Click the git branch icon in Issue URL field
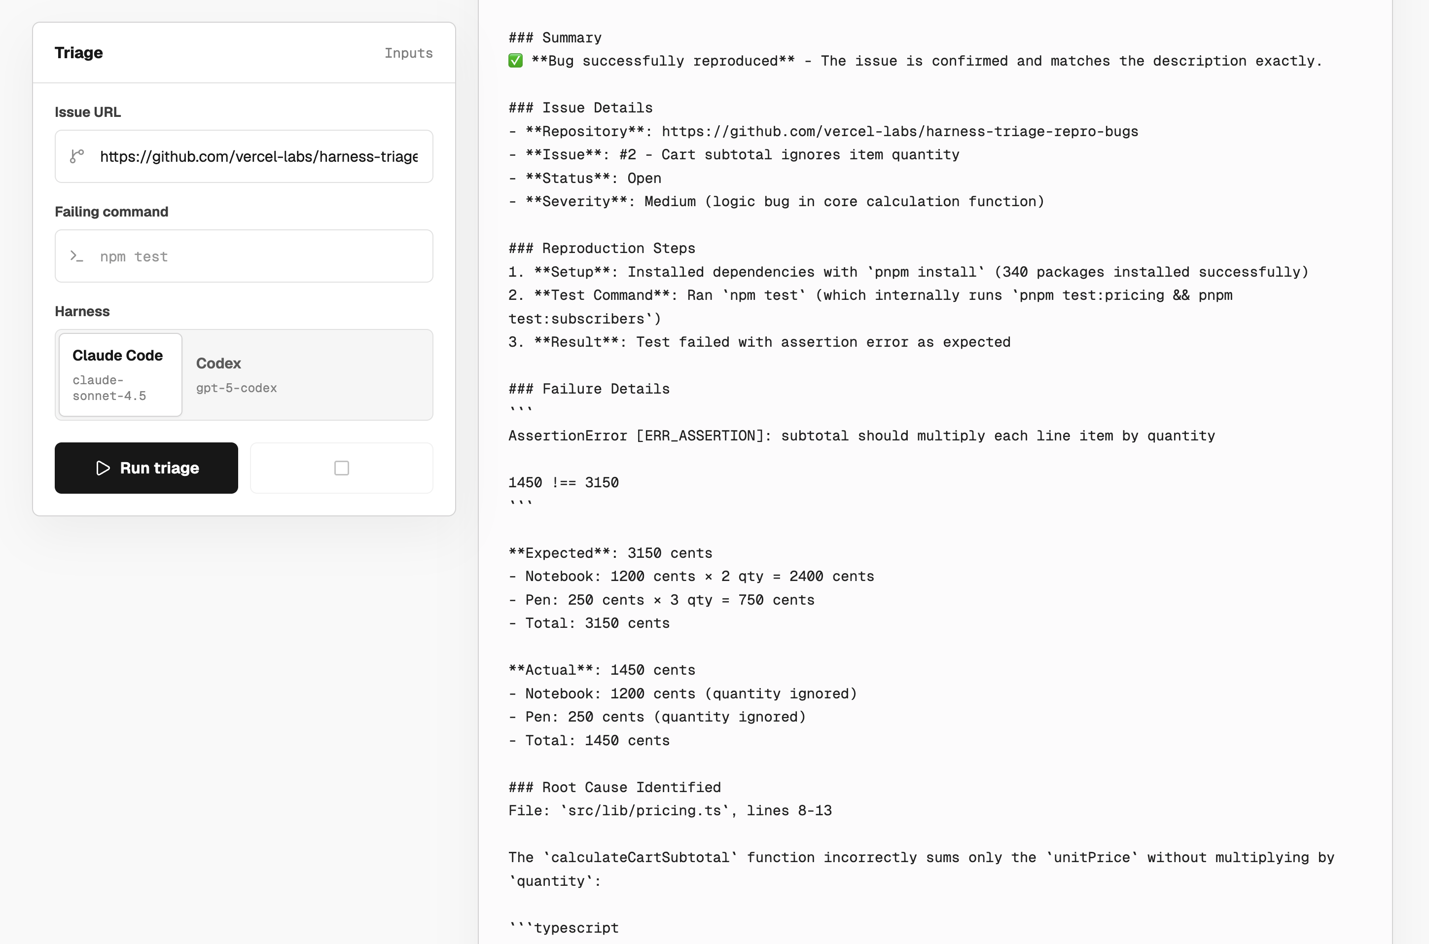 tap(76, 156)
